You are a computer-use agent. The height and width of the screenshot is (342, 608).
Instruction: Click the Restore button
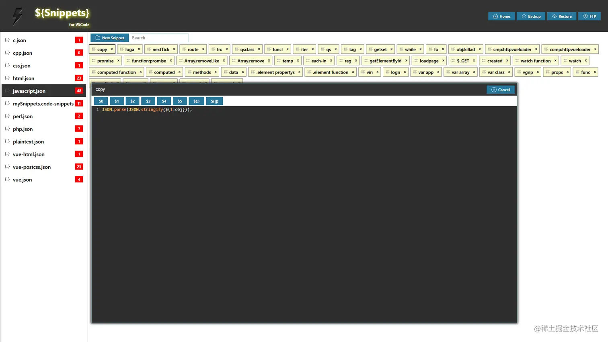point(561,16)
